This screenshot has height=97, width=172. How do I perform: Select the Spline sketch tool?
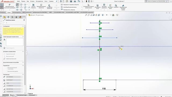coord(25,5)
